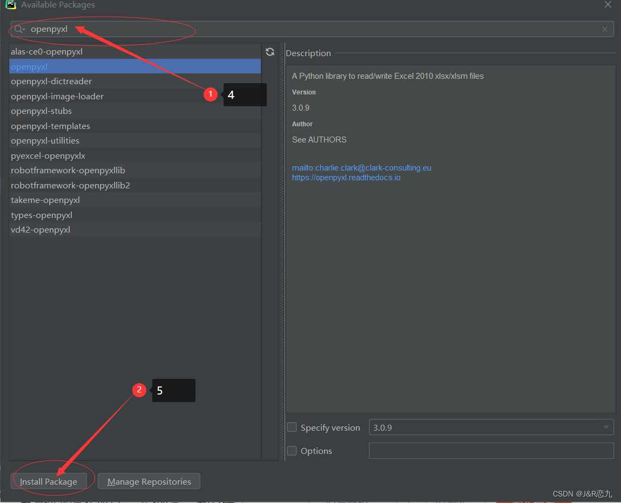Select openpyxl-utilities package
621x503 pixels.
tap(135, 140)
